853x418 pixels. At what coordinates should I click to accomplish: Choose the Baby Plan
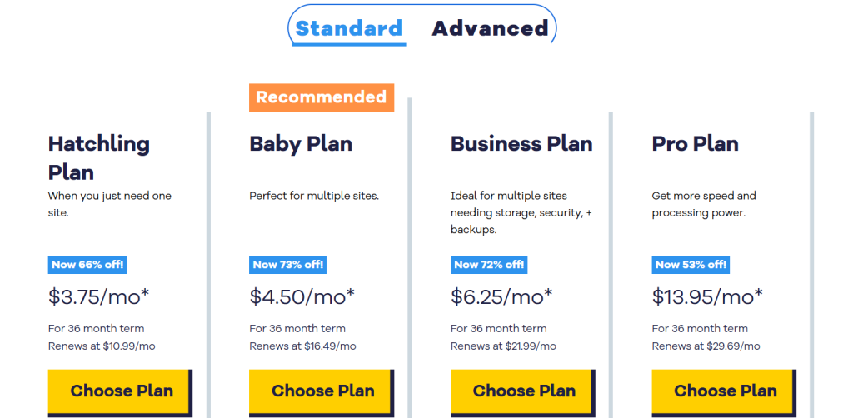pyautogui.click(x=322, y=391)
